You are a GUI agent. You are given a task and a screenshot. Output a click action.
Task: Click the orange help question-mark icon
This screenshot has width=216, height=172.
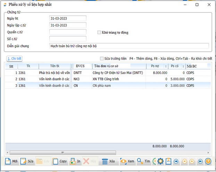coord(208,161)
